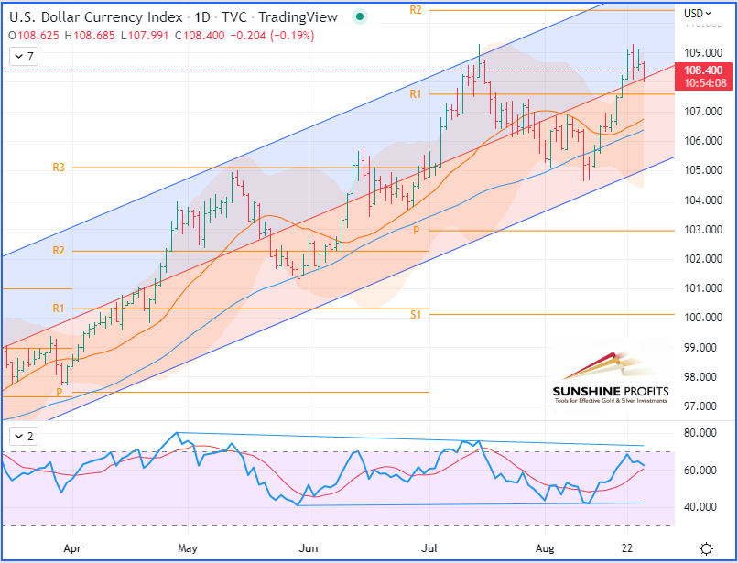The width and height of the screenshot is (738, 563).
Task: Click the low value L107.991 in header
Action: tap(144, 36)
